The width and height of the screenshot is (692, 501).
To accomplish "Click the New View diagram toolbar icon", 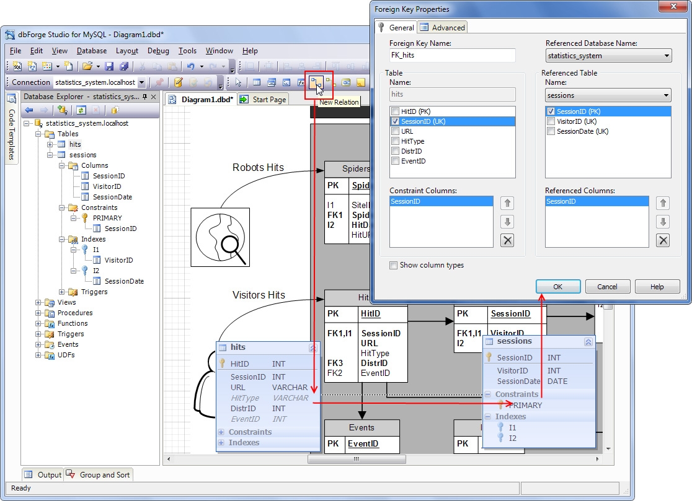I will tap(272, 82).
